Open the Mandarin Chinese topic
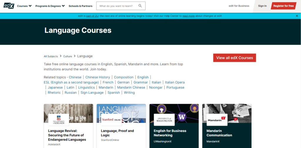This screenshot has height=148, width=301. [131, 87]
